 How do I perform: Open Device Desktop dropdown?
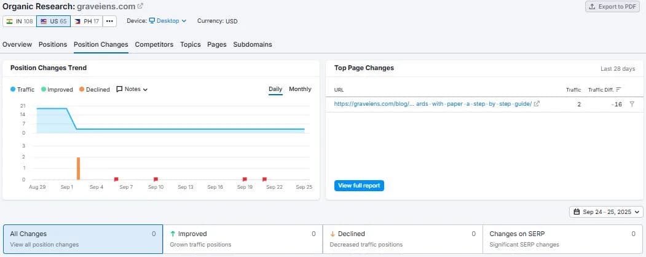167,20
